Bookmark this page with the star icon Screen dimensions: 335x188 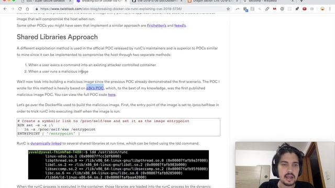pyautogui.click(x=228, y=9)
